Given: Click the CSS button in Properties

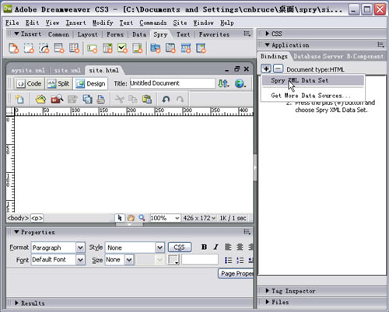Looking at the screenshot, I should click(180, 247).
